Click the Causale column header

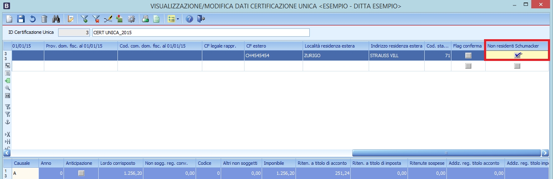pyautogui.click(x=25, y=163)
